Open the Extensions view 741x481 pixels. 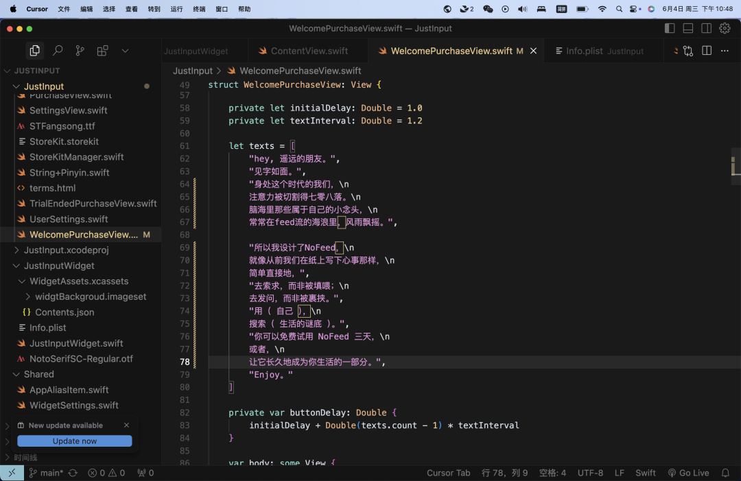tap(103, 51)
